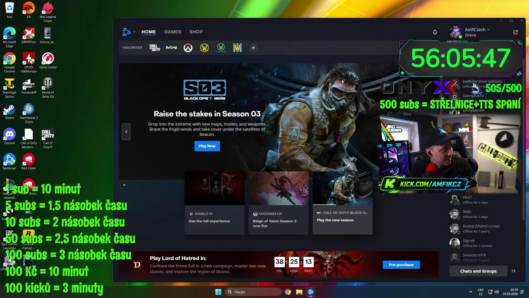Open the Overwatch favorite icon

[x=188, y=48]
